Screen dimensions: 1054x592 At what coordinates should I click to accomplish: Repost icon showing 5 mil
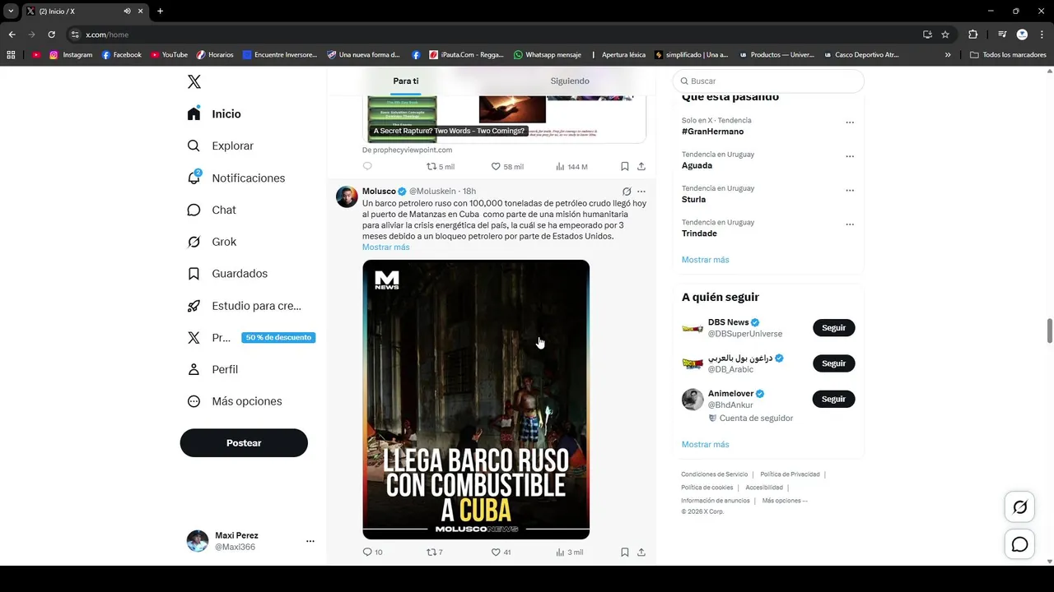tap(440, 166)
